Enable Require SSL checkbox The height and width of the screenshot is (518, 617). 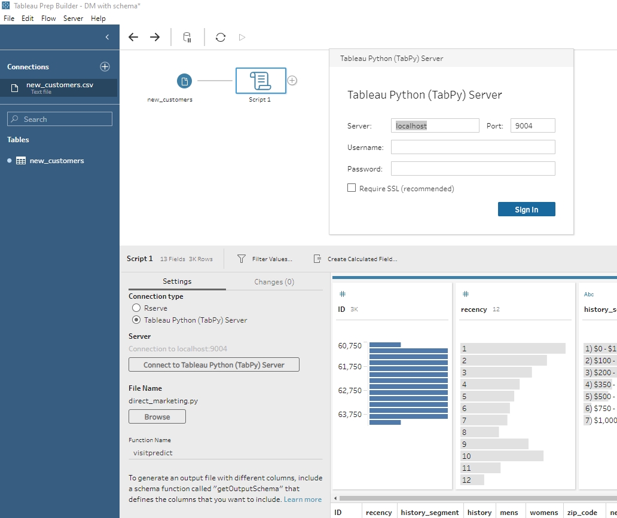tap(352, 188)
